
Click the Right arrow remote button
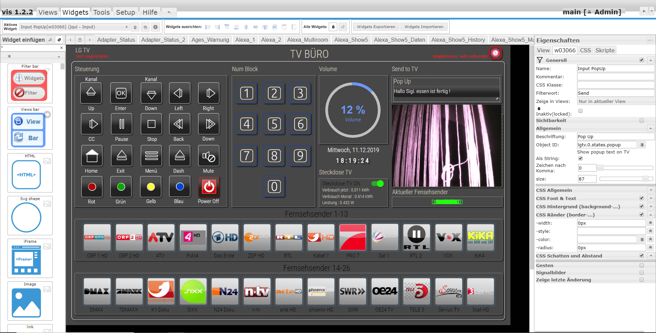[209, 93]
